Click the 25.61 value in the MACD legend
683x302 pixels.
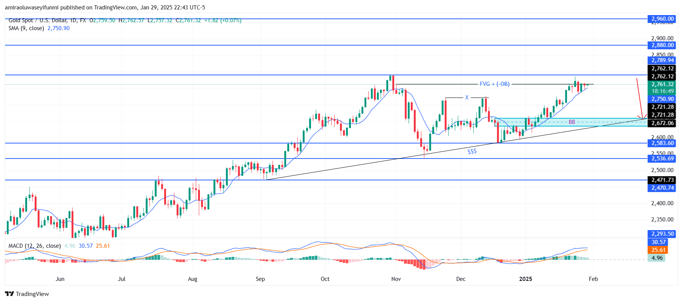(x=103, y=246)
